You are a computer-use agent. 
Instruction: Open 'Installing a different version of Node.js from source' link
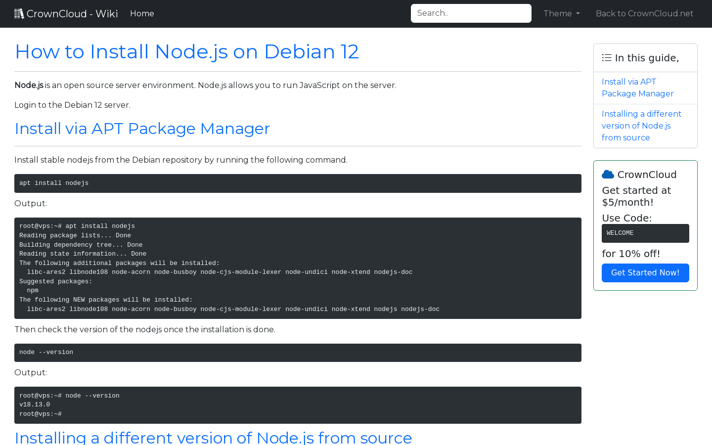641,126
